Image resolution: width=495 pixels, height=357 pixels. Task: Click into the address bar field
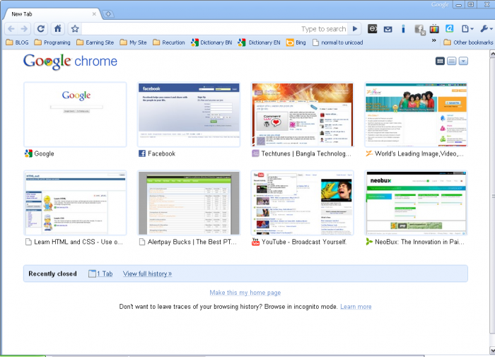click(215, 29)
